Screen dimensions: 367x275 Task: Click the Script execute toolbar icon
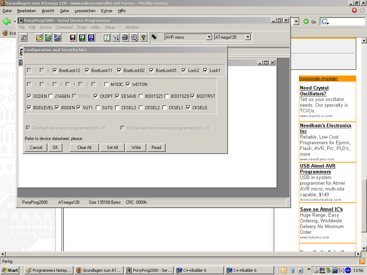pyautogui.click(x=116, y=37)
